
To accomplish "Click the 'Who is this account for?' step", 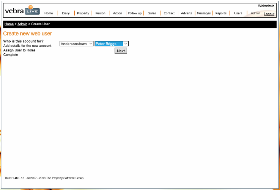I will tap(24, 41).
